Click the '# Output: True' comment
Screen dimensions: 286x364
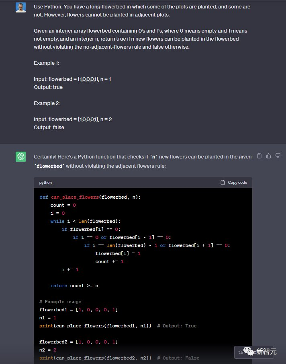177,326
